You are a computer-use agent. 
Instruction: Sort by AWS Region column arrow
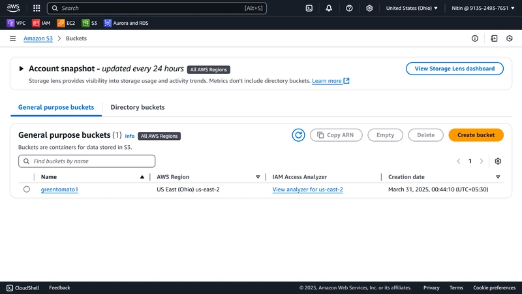pos(258,177)
